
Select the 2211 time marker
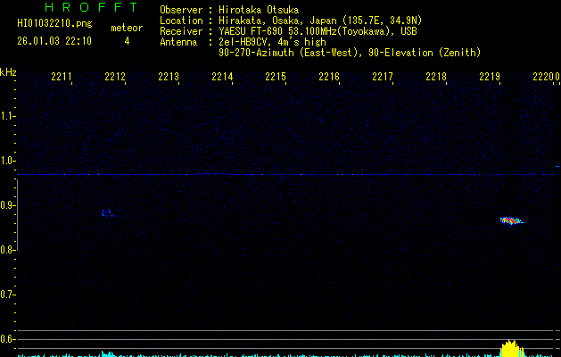[x=62, y=78]
